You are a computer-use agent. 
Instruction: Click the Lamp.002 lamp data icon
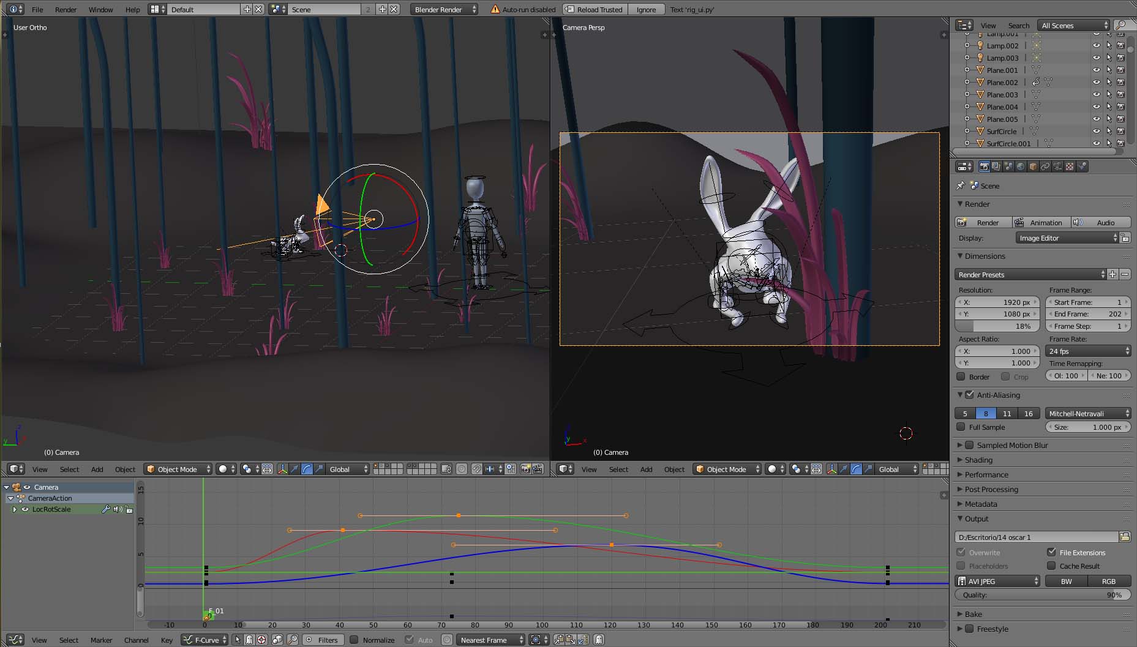click(1036, 45)
